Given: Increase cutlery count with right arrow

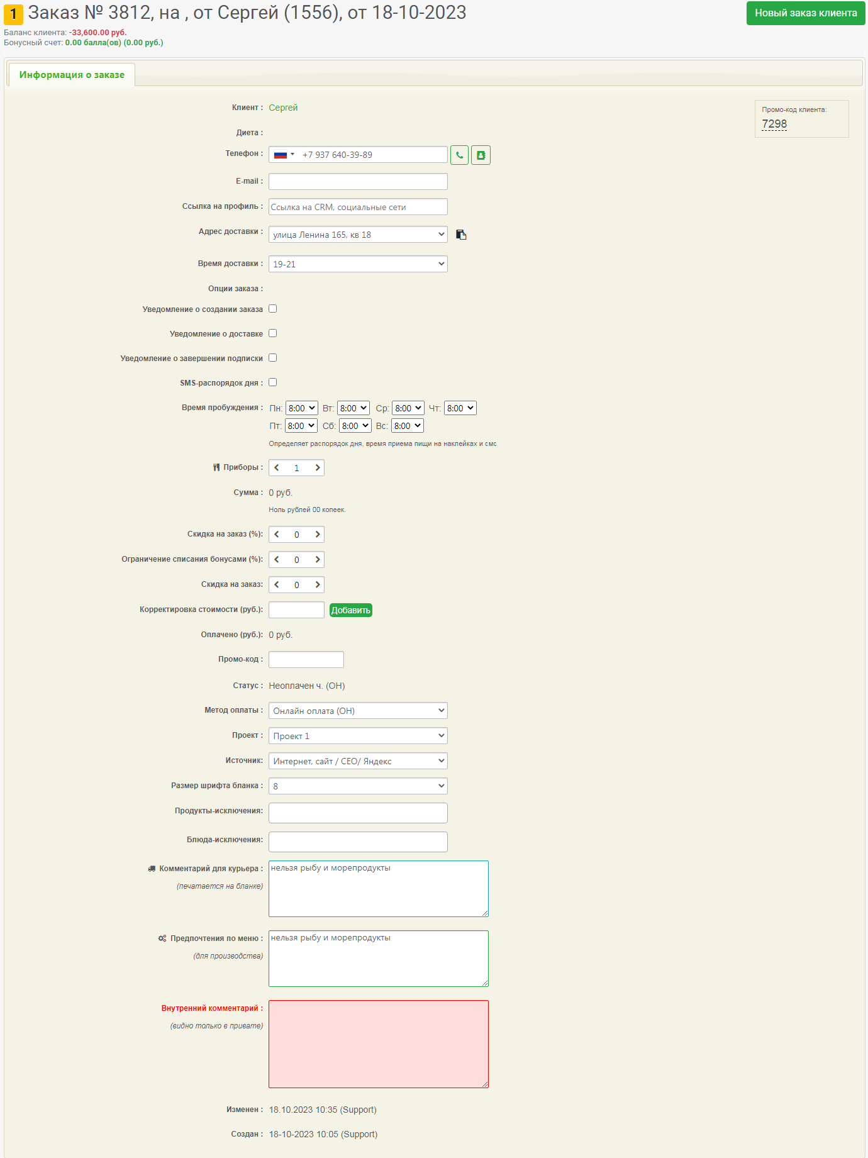Looking at the screenshot, I should (x=318, y=468).
